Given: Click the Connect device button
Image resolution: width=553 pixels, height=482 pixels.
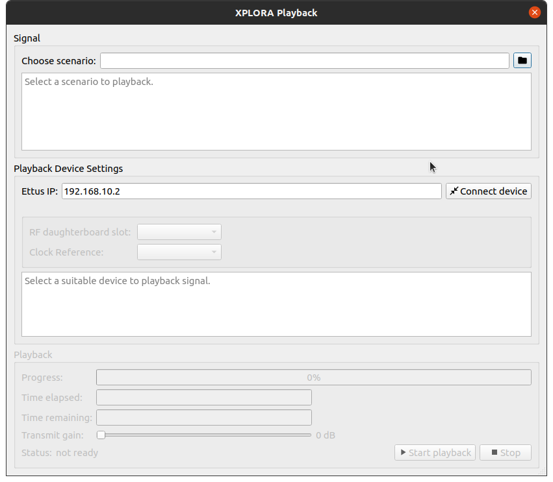Looking at the screenshot, I should point(488,191).
